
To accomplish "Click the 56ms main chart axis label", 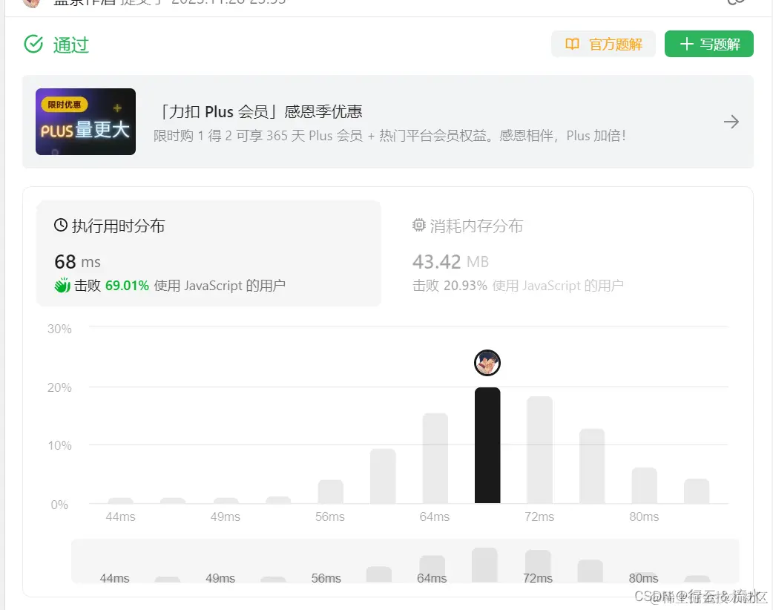I will pyautogui.click(x=330, y=516).
